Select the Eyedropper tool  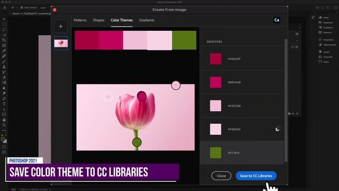click(4, 51)
